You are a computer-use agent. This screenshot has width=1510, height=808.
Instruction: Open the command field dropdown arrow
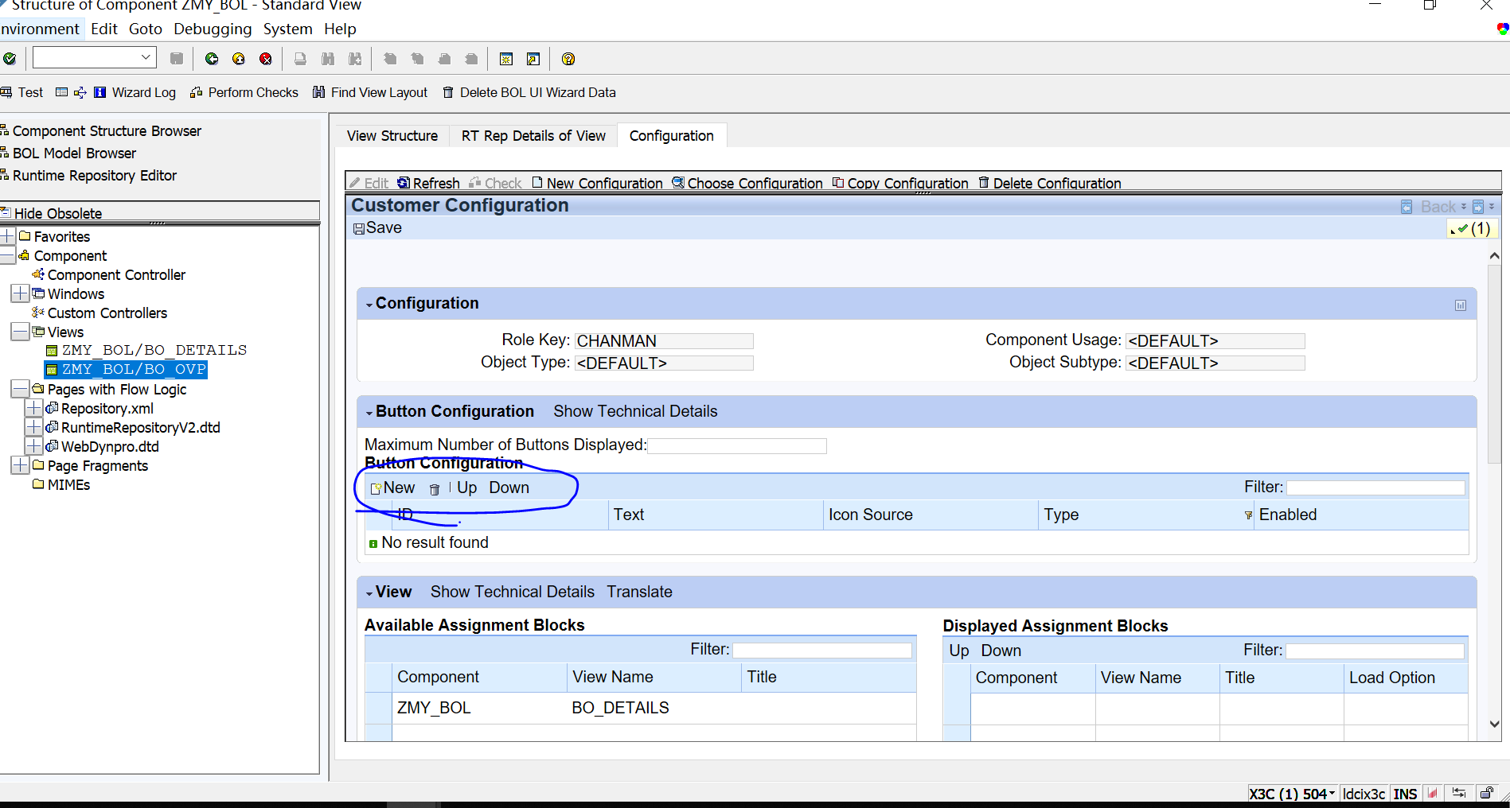(146, 57)
